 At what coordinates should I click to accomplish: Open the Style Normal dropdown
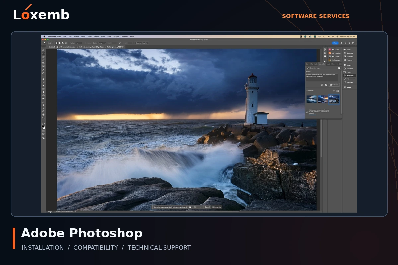[102, 43]
